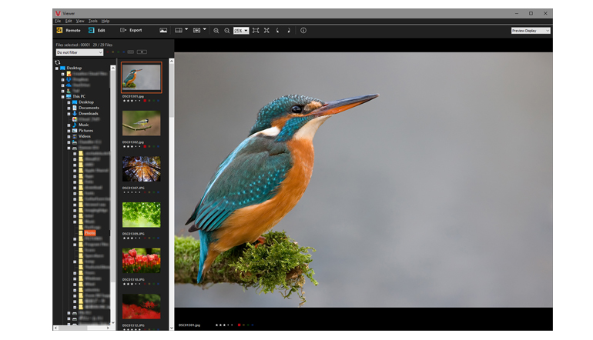Viewport: 593px width, 340px height.
Task: Refresh the folder tree
Action: pyautogui.click(x=57, y=62)
